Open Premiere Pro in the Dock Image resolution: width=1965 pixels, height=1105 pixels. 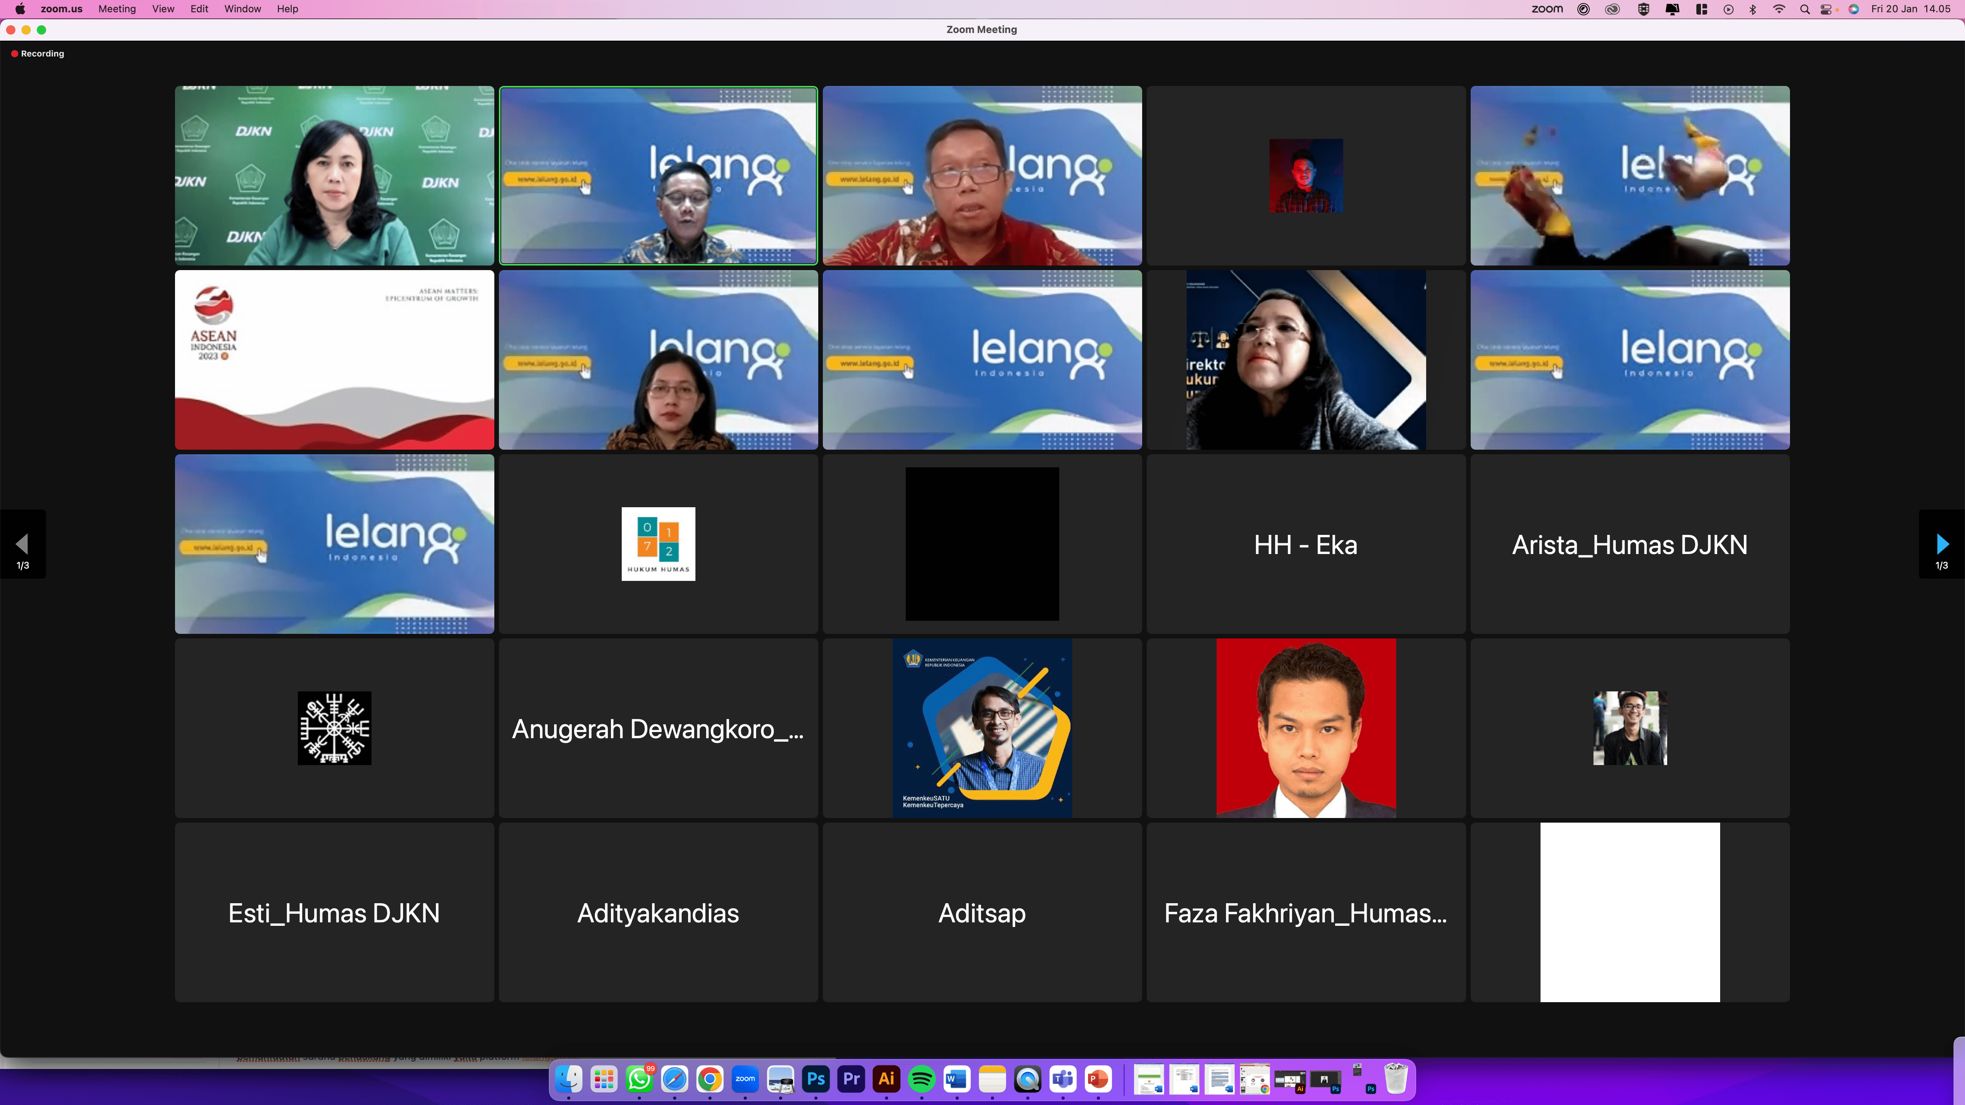851,1079
